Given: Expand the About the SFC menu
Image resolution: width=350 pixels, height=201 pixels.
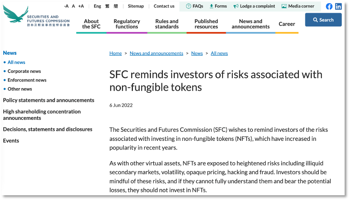Looking at the screenshot, I should 91,24.
